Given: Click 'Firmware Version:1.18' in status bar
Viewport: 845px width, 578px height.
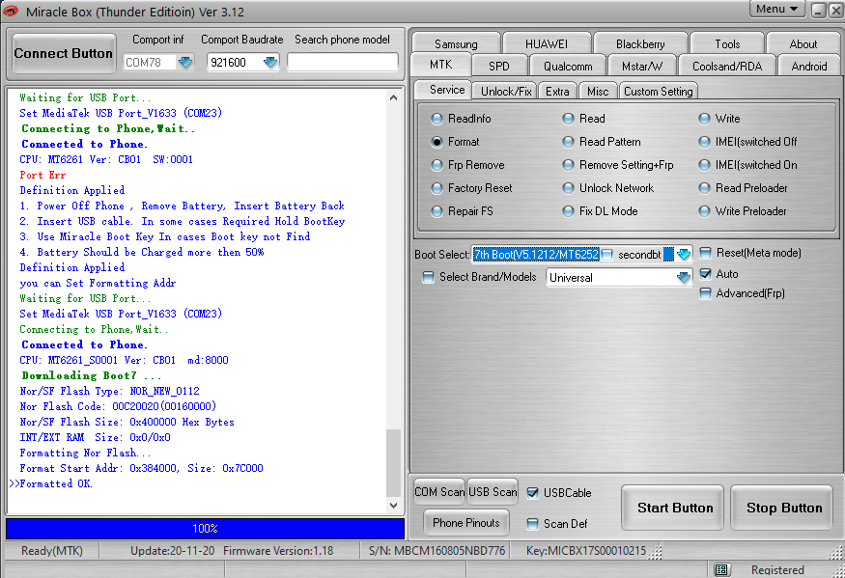Looking at the screenshot, I should 278,551.
